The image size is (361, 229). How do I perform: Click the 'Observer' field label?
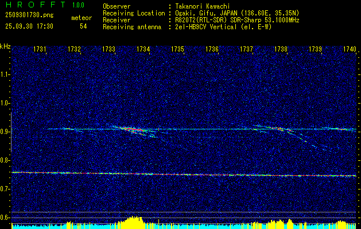point(117,6)
